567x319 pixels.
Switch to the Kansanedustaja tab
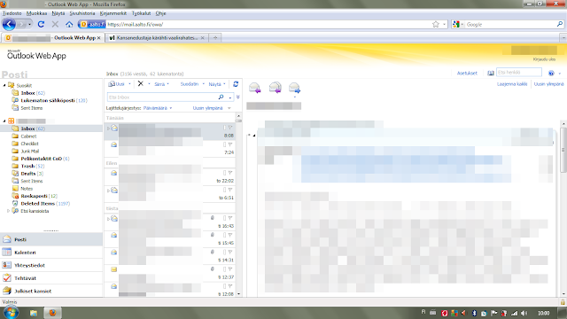point(157,37)
